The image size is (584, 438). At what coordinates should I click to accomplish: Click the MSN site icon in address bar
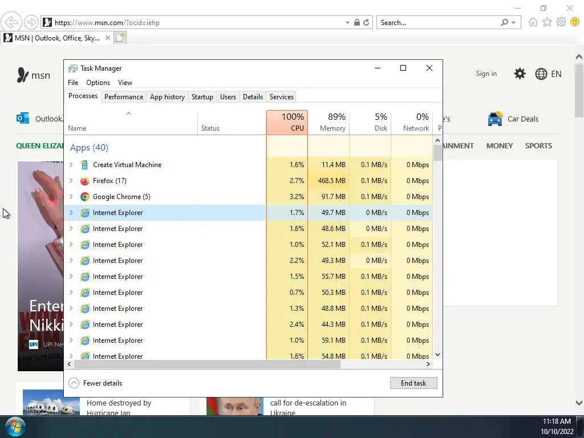47,22
